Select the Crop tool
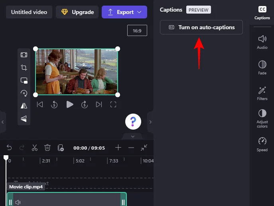 [x=24, y=68]
